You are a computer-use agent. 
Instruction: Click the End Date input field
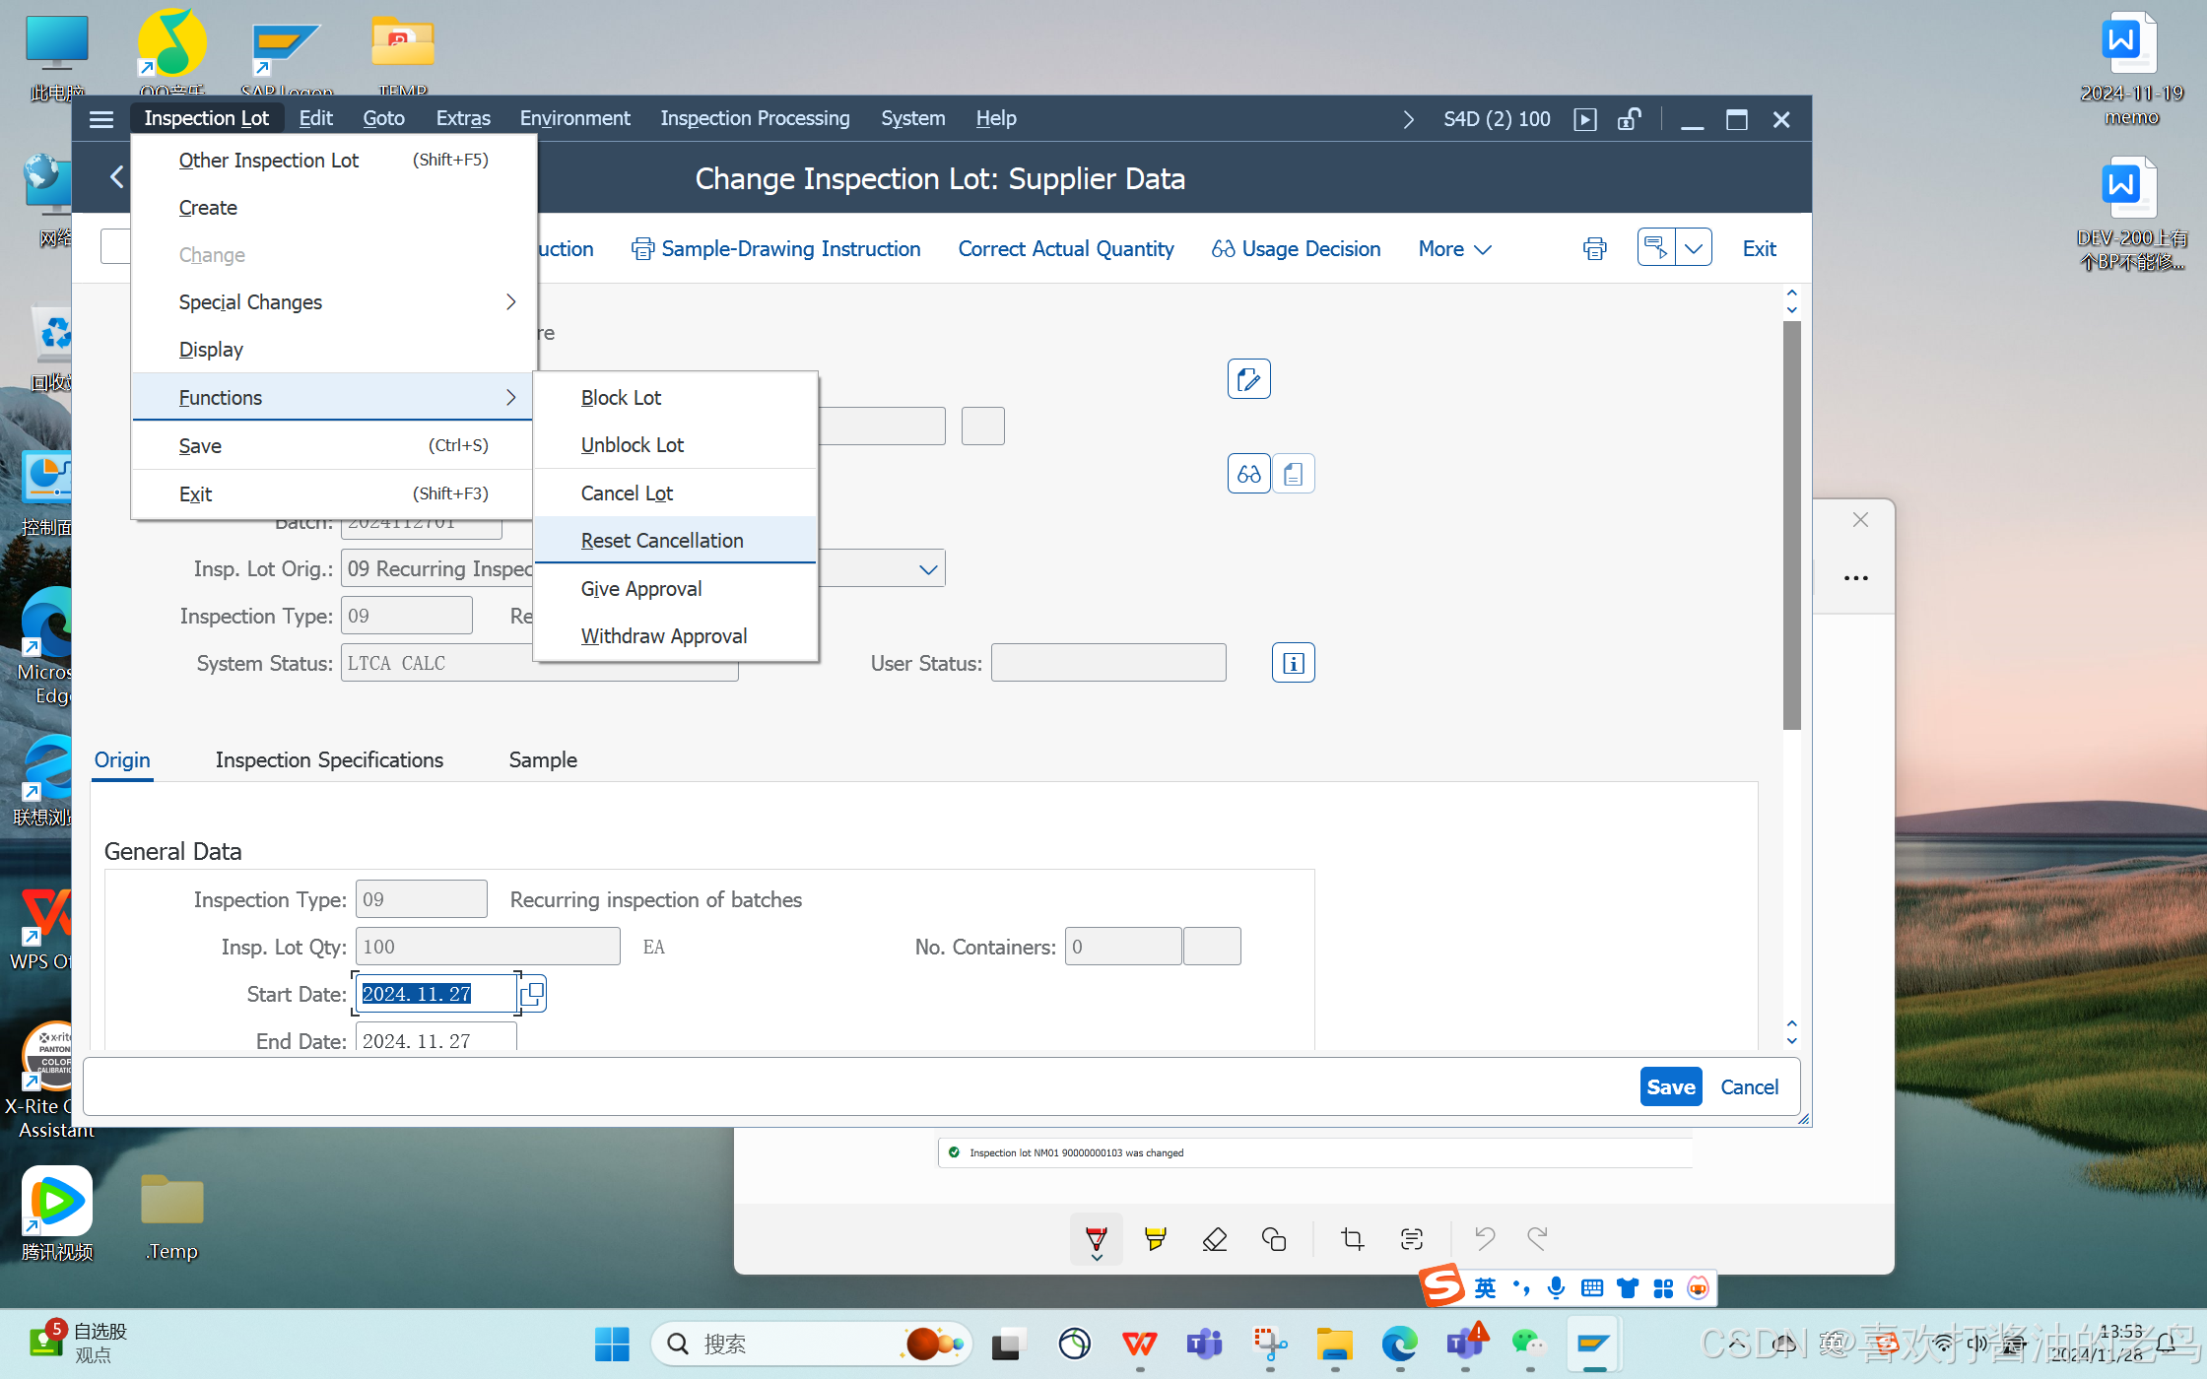click(435, 1040)
